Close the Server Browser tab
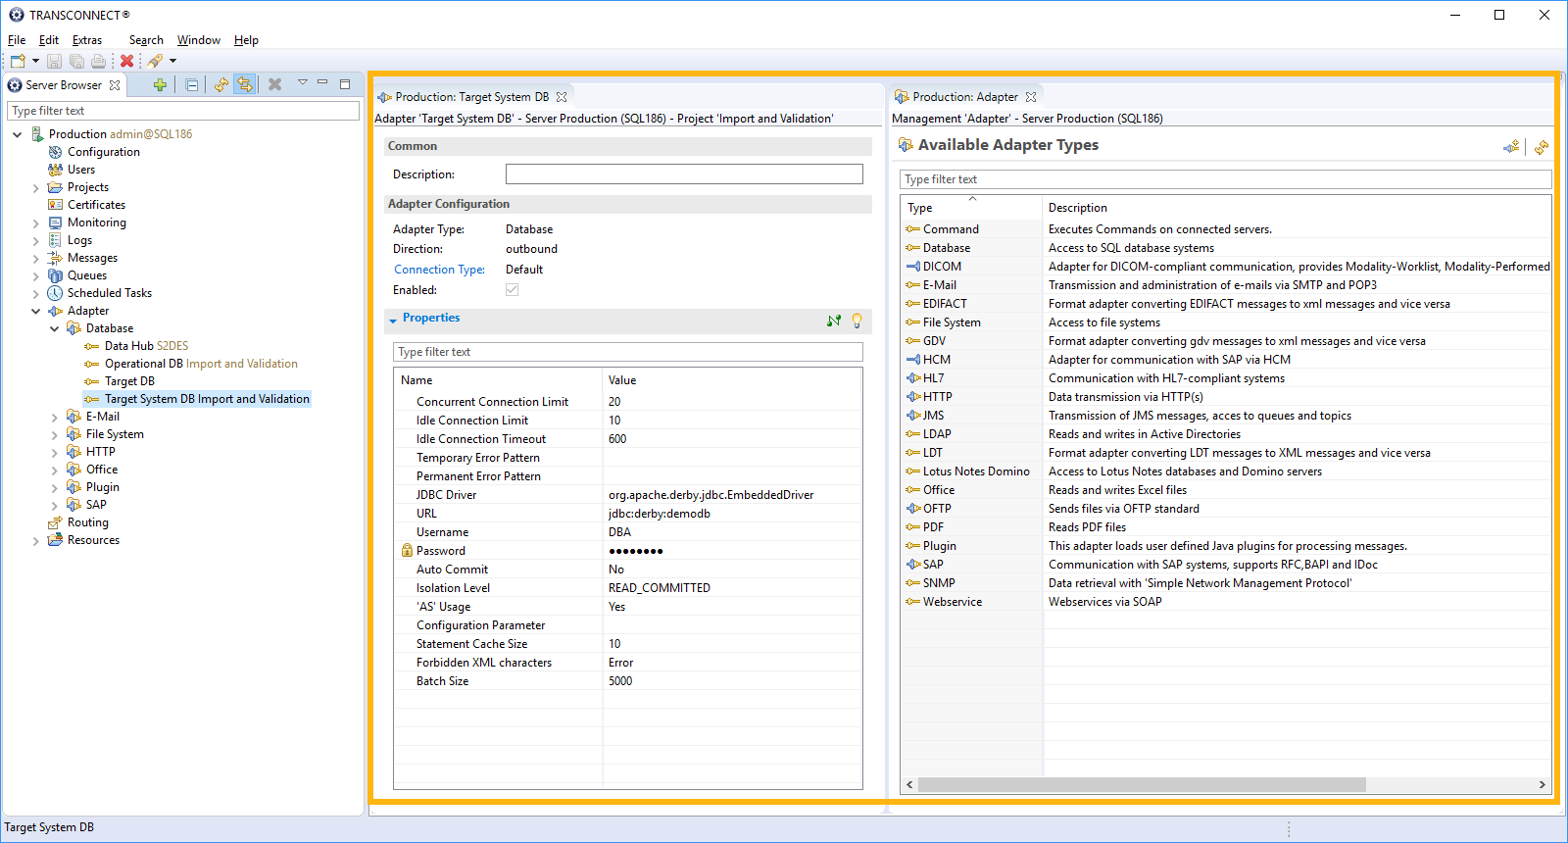 click(x=115, y=85)
